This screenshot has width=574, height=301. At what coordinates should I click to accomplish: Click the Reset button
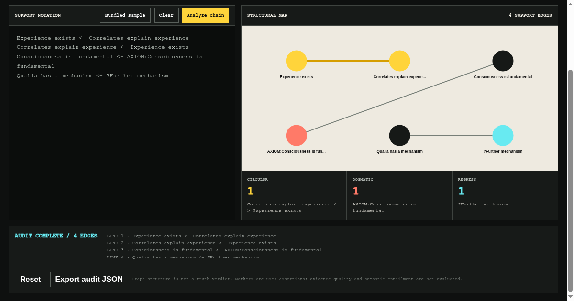pyautogui.click(x=31, y=279)
